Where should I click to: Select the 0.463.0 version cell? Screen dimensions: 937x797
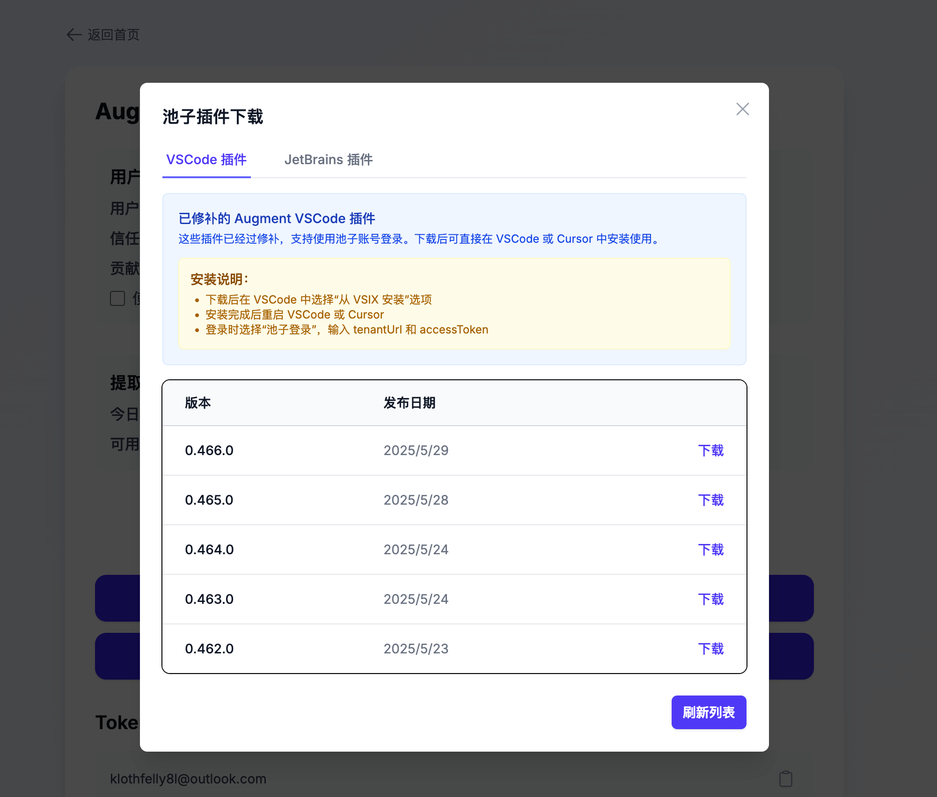tap(209, 599)
